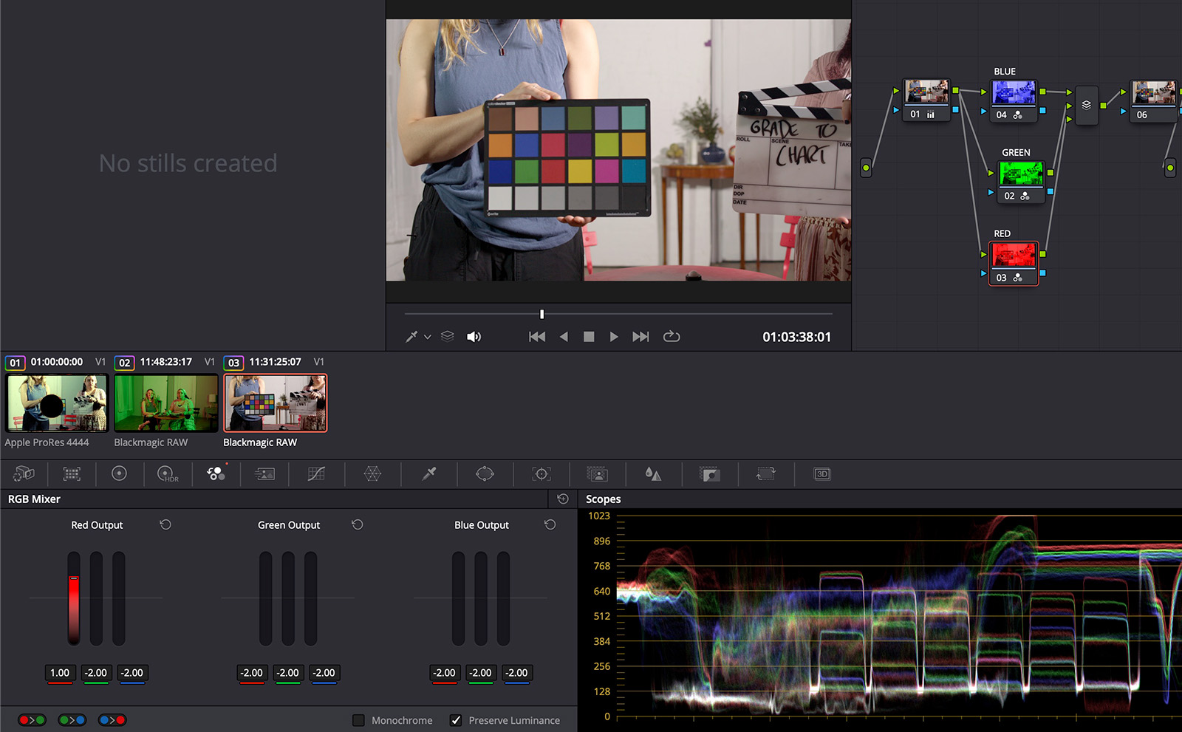
Task: Expand the viewer picker dropdown arrow
Action: point(427,337)
